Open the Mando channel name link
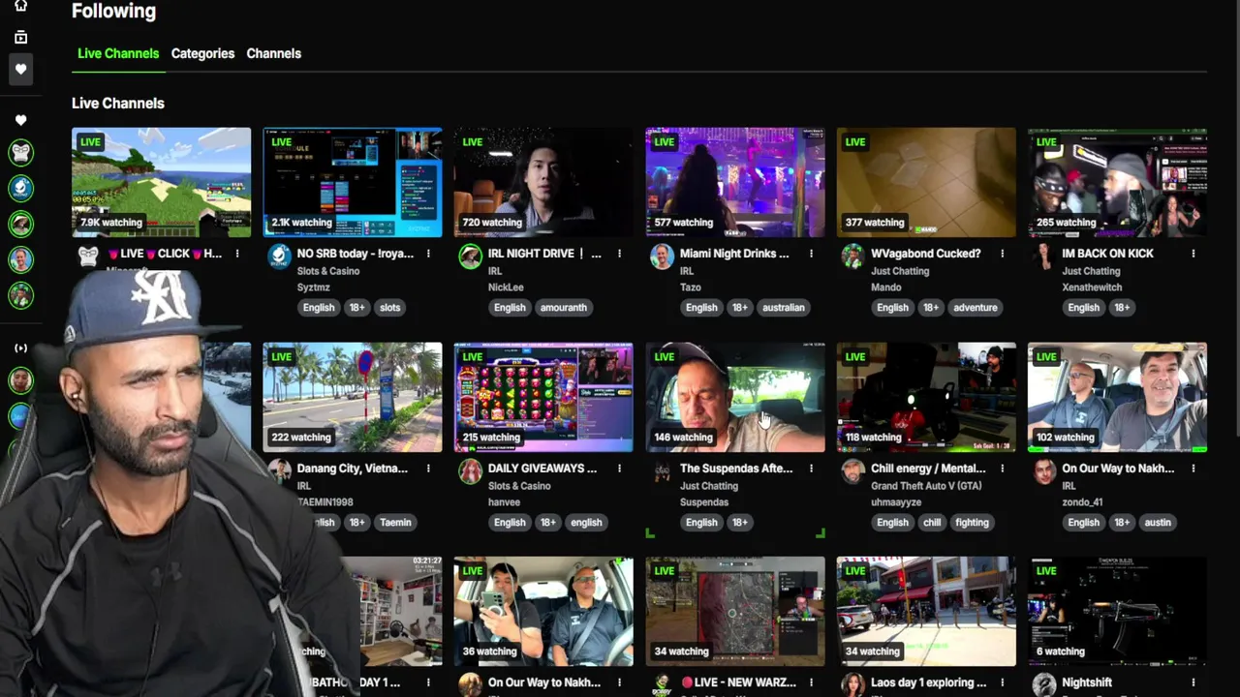 point(886,288)
